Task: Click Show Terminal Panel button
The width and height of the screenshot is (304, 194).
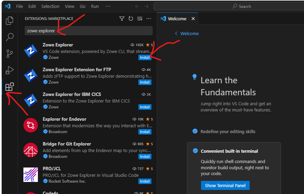Action: point(225,185)
